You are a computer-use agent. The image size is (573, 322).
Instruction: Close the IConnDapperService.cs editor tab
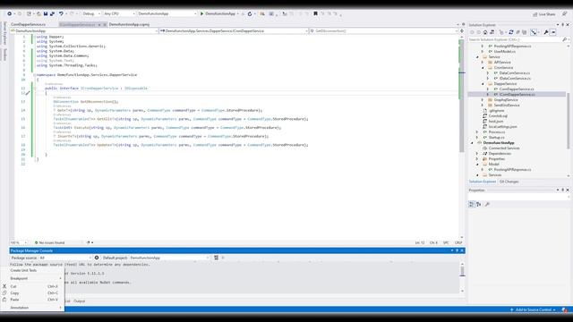click(105, 25)
